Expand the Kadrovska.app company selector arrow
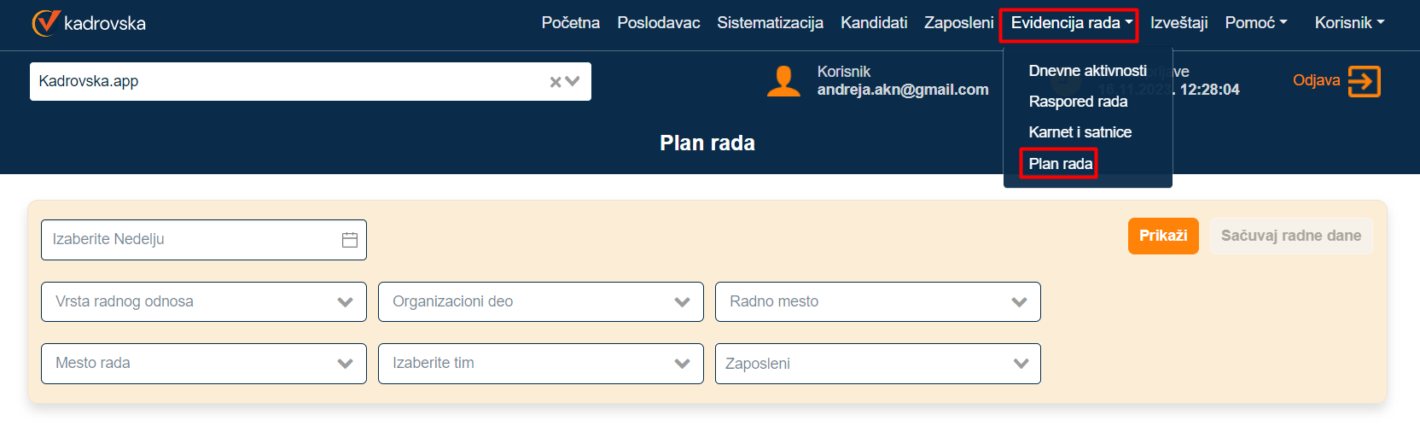Image resolution: width=1420 pixels, height=432 pixels. point(573,82)
